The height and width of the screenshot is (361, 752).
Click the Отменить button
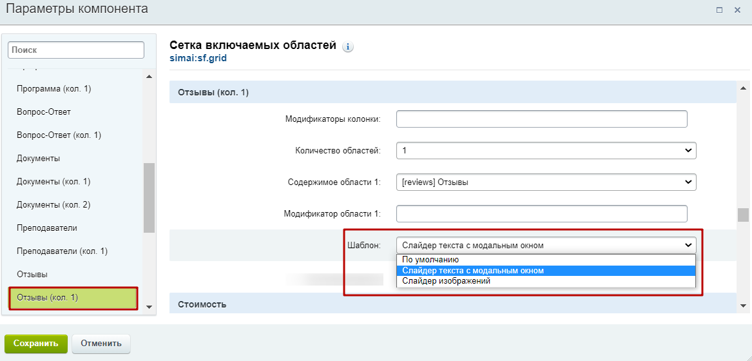pyautogui.click(x=101, y=344)
